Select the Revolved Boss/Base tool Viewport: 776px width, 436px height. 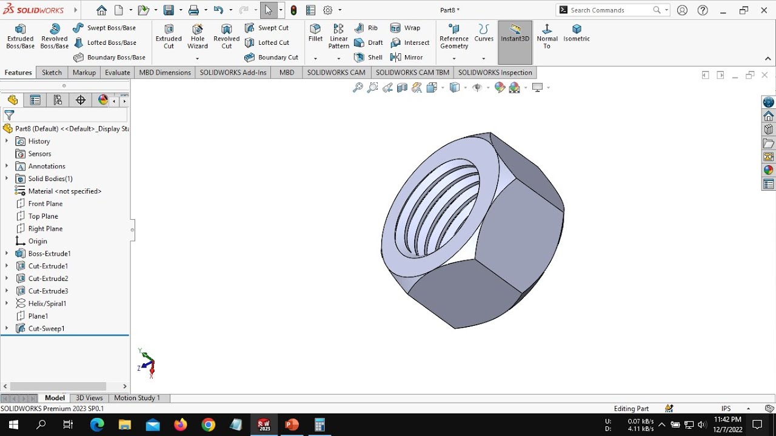pyautogui.click(x=55, y=37)
